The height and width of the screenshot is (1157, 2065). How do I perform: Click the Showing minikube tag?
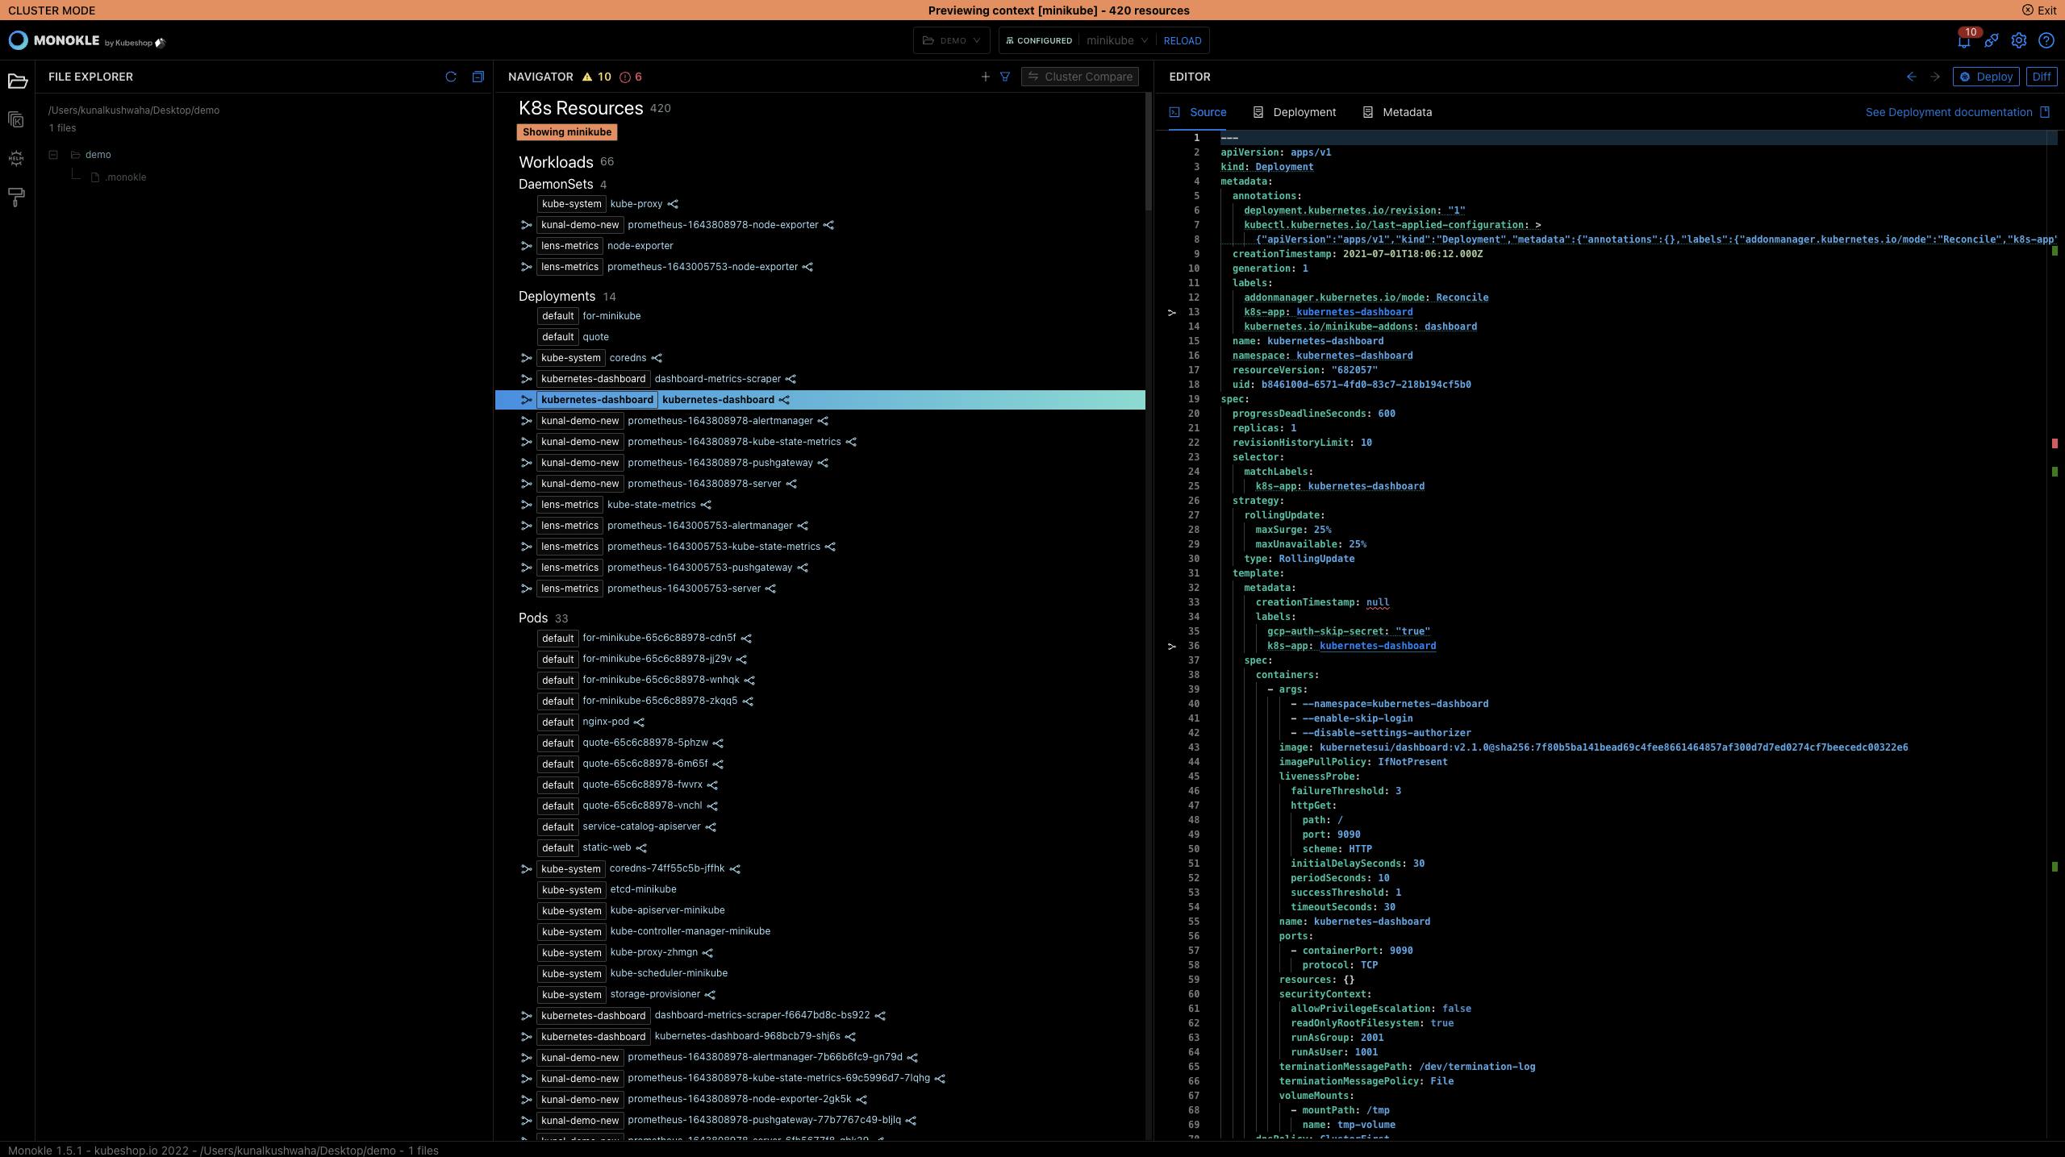[x=566, y=132]
